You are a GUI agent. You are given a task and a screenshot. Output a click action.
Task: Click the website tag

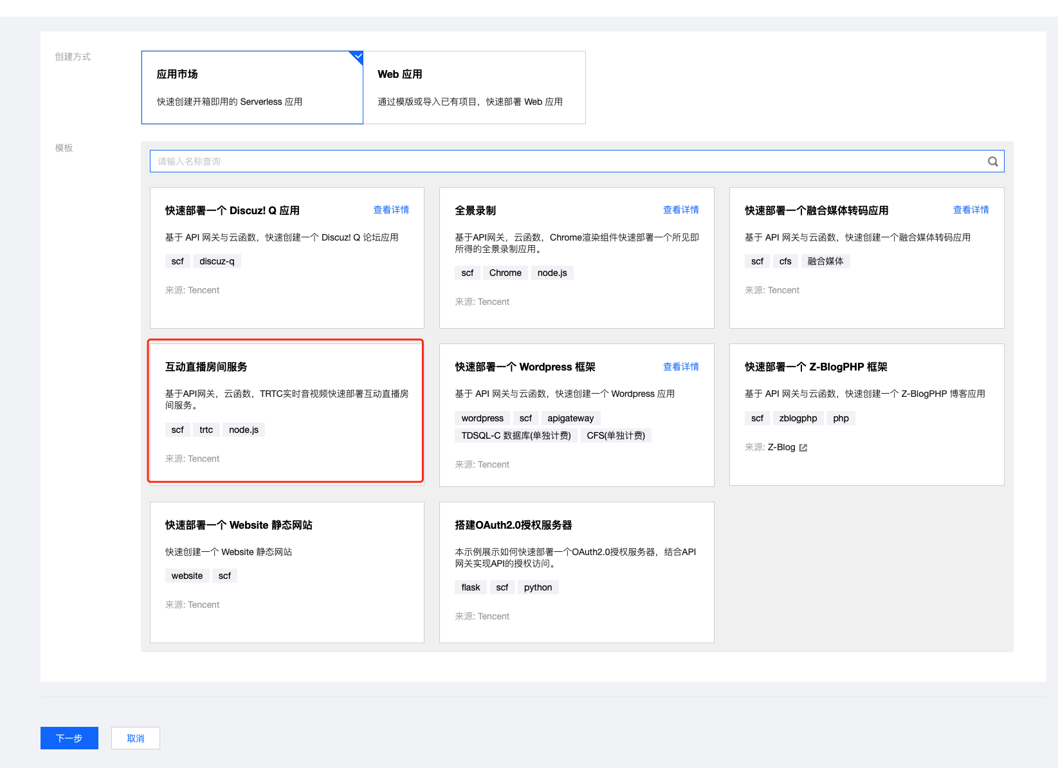point(187,576)
